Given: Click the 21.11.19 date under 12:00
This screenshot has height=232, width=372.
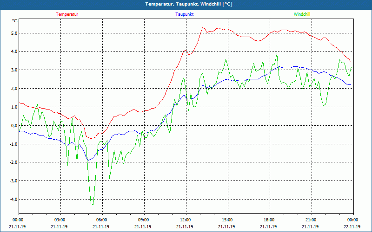Looking at the screenshot, I should (185, 226).
